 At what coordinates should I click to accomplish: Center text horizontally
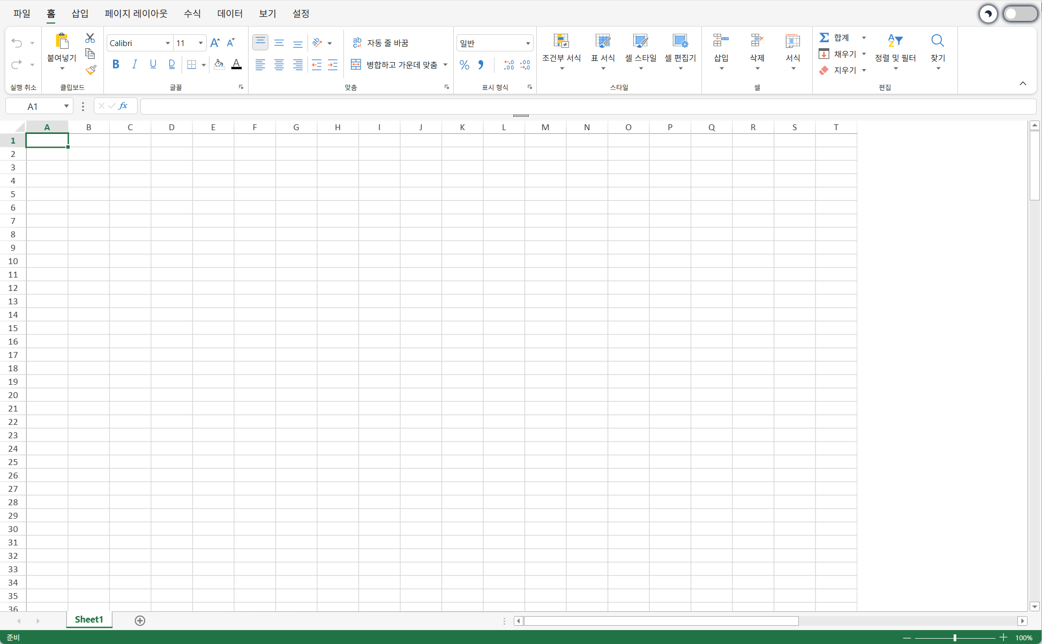pyautogui.click(x=279, y=65)
